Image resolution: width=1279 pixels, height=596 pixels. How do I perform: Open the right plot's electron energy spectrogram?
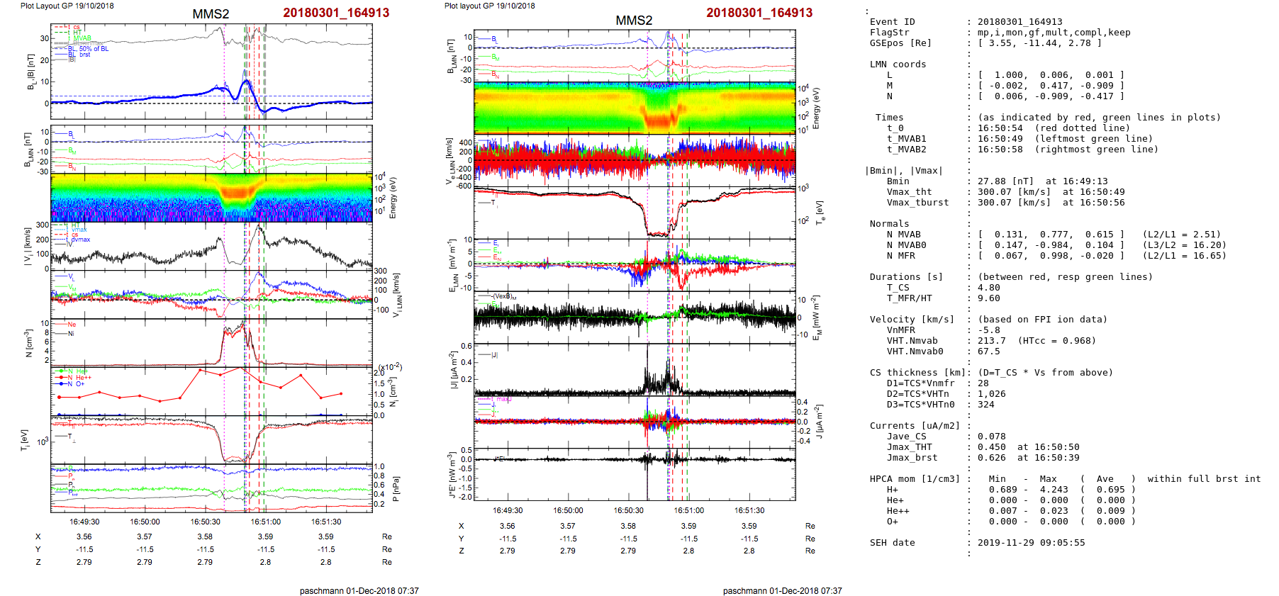635,107
